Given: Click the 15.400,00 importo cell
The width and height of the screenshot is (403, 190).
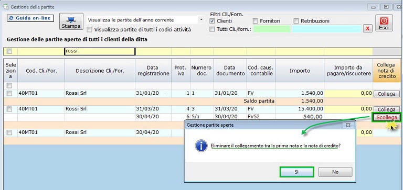Looking at the screenshot, I should tap(300, 109).
